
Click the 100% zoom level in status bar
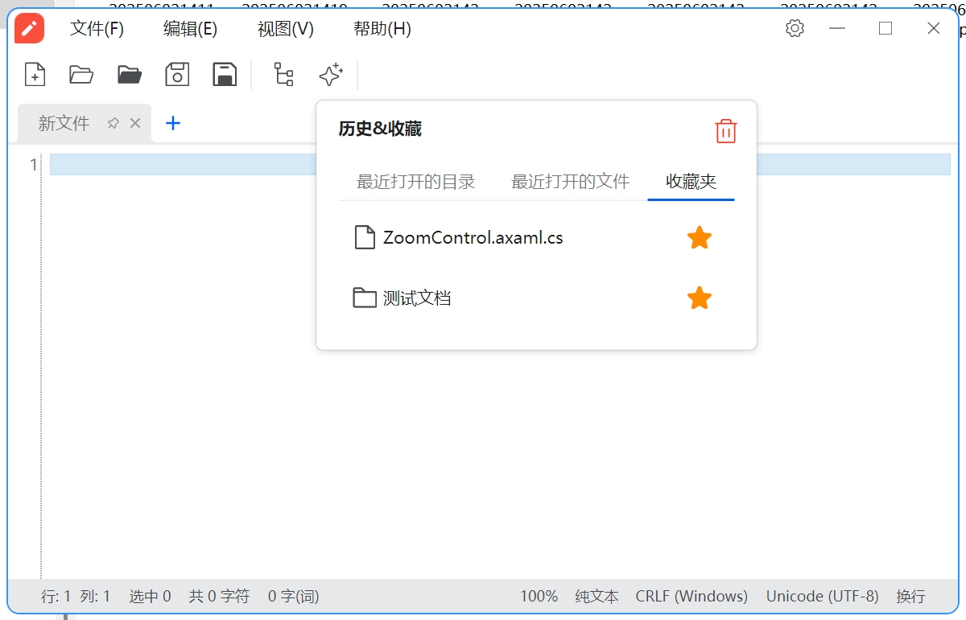539,597
